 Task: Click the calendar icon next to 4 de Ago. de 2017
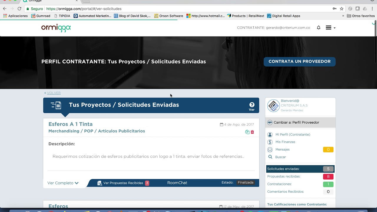point(221,125)
